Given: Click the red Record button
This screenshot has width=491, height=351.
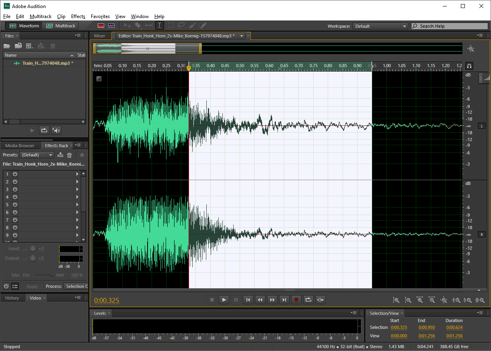Looking at the screenshot, I should tap(296, 300).
